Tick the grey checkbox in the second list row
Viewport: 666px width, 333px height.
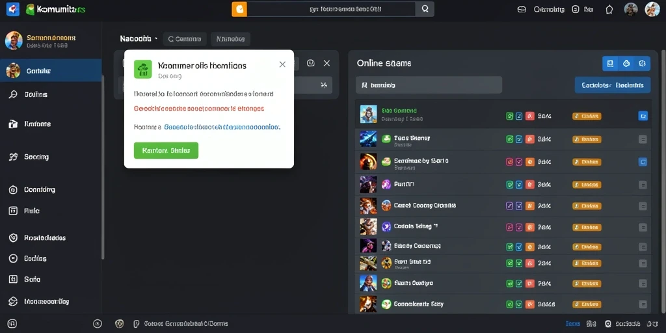pyautogui.click(x=643, y=139)
